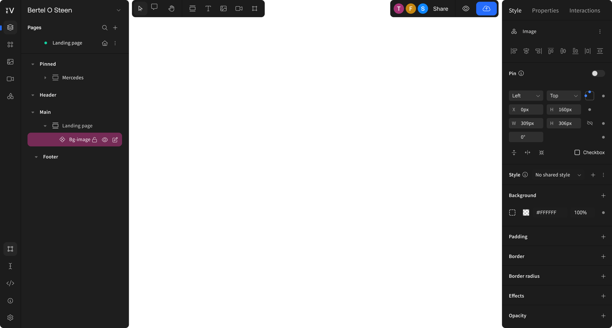Expand the Mercedes item under Pinned
Screen dimensions: 612x328
tap(46, 77)
